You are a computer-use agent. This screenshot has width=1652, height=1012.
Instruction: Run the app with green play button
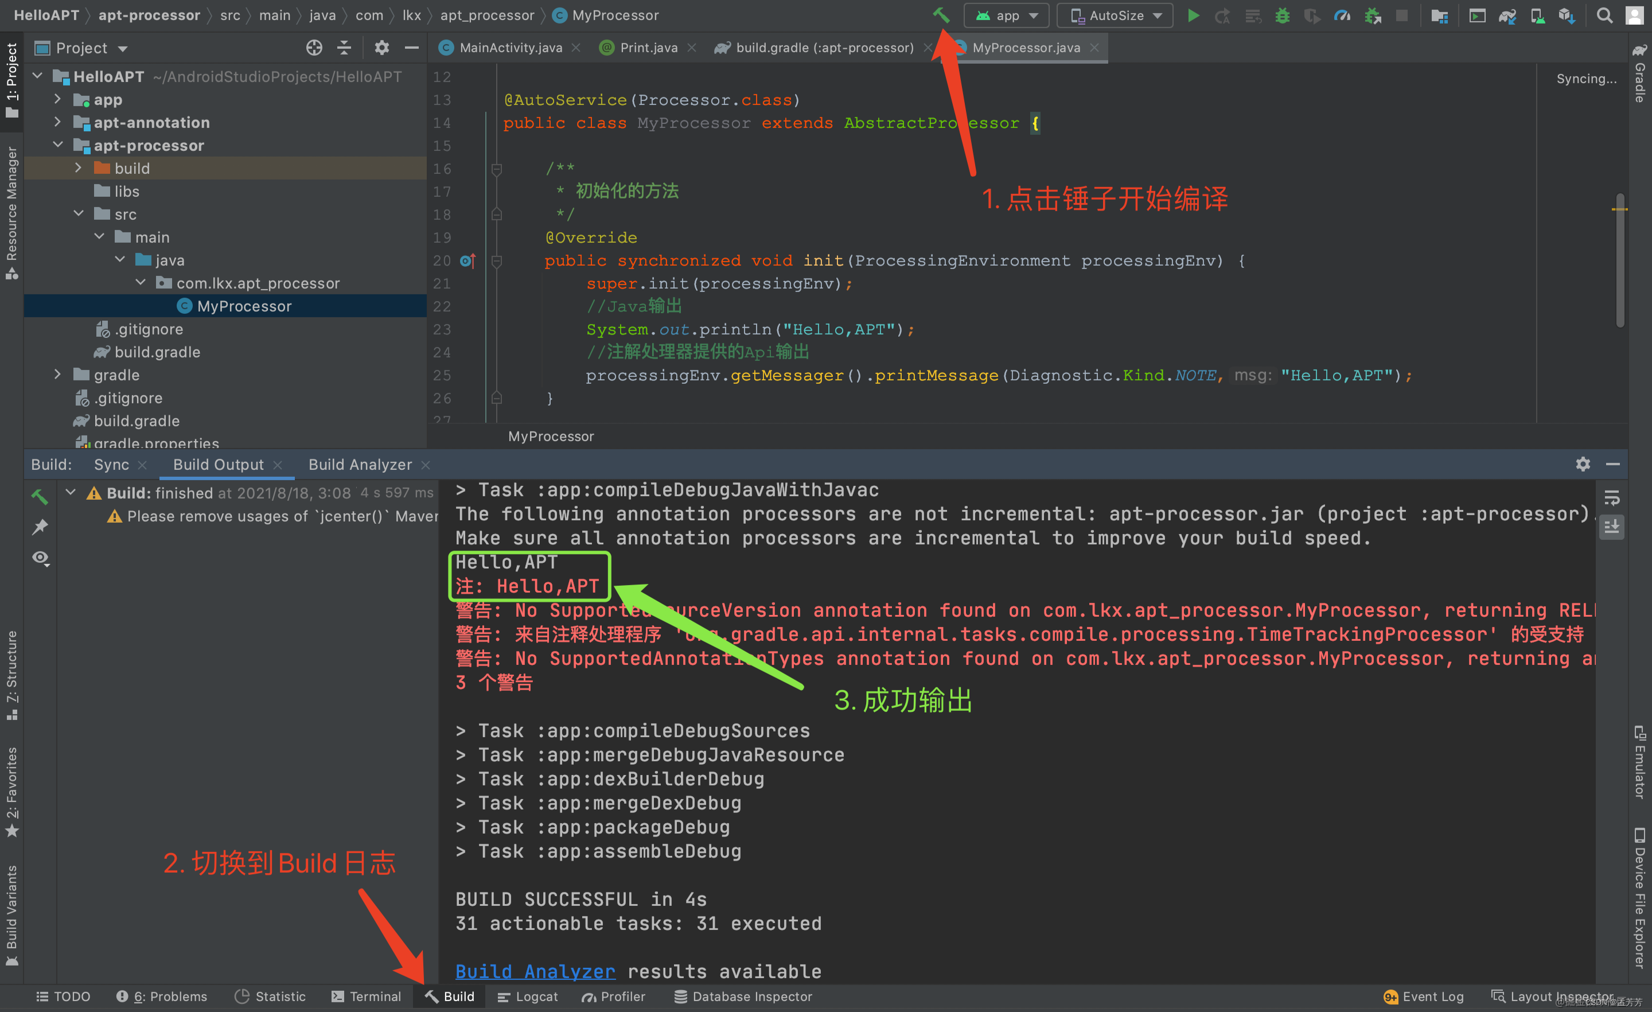tap(1194, 15)
